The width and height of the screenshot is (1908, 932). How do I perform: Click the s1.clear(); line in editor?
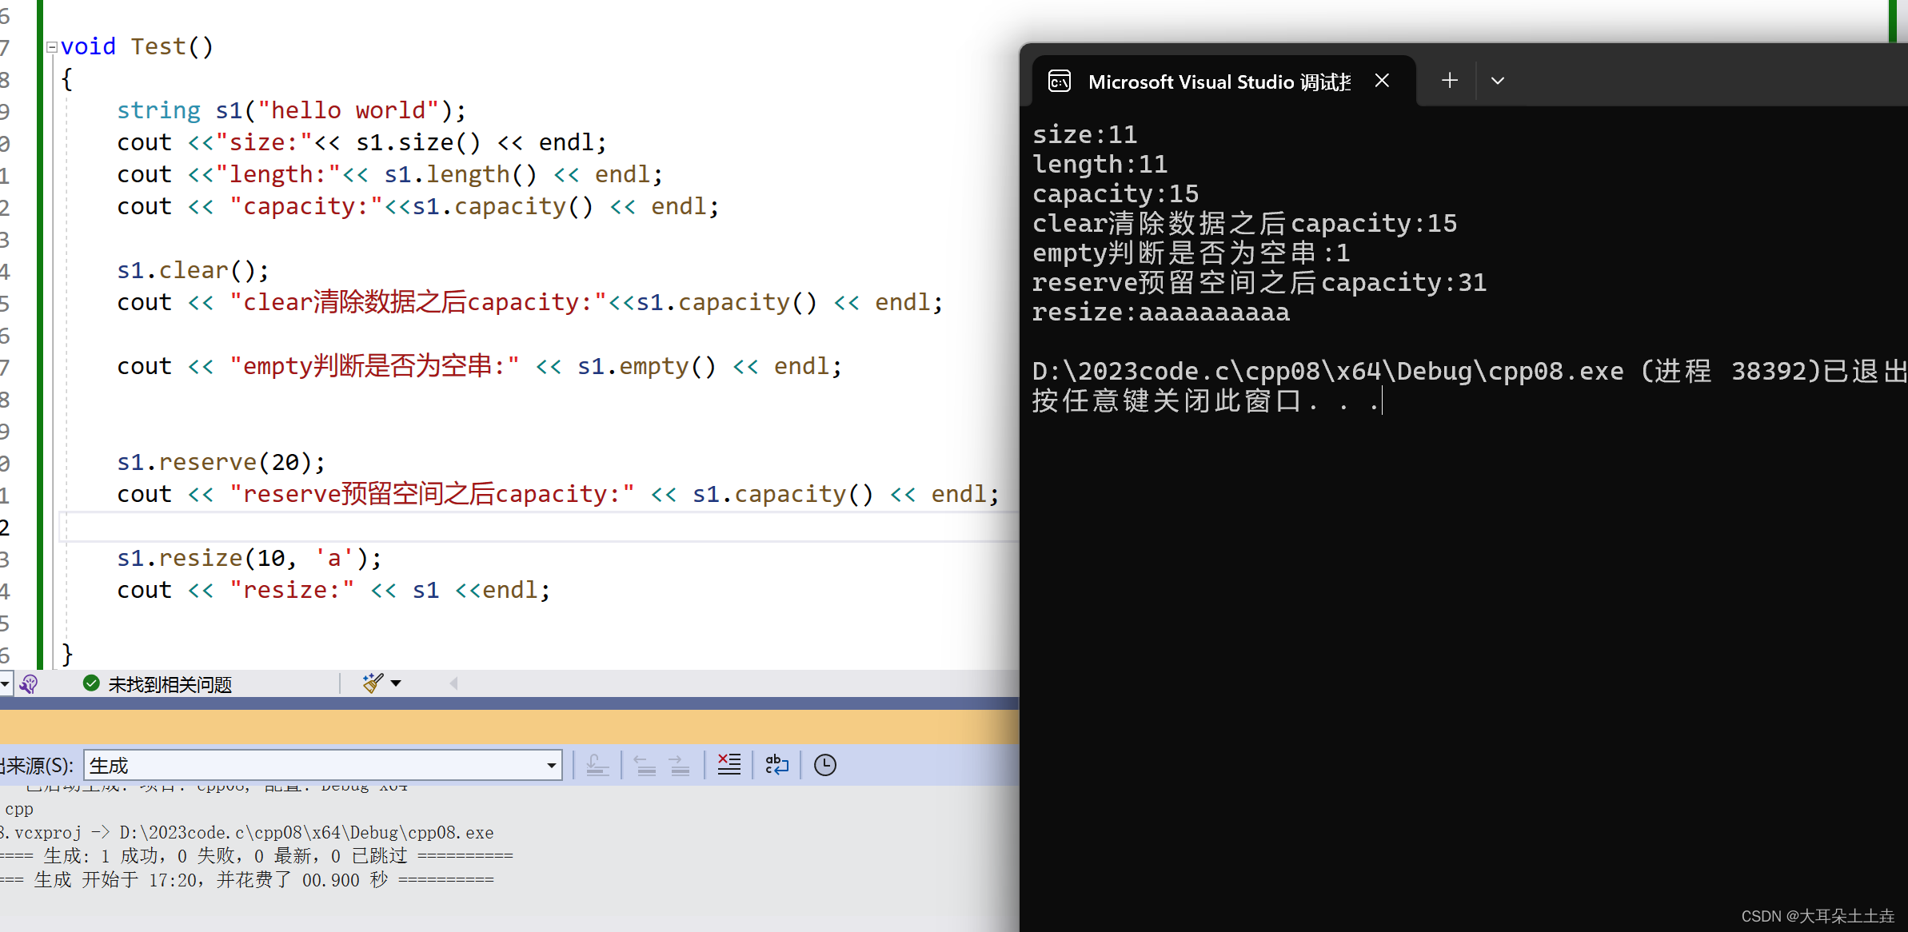(193, 270)
